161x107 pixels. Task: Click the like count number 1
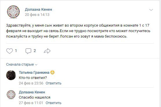tap(16, 51)
